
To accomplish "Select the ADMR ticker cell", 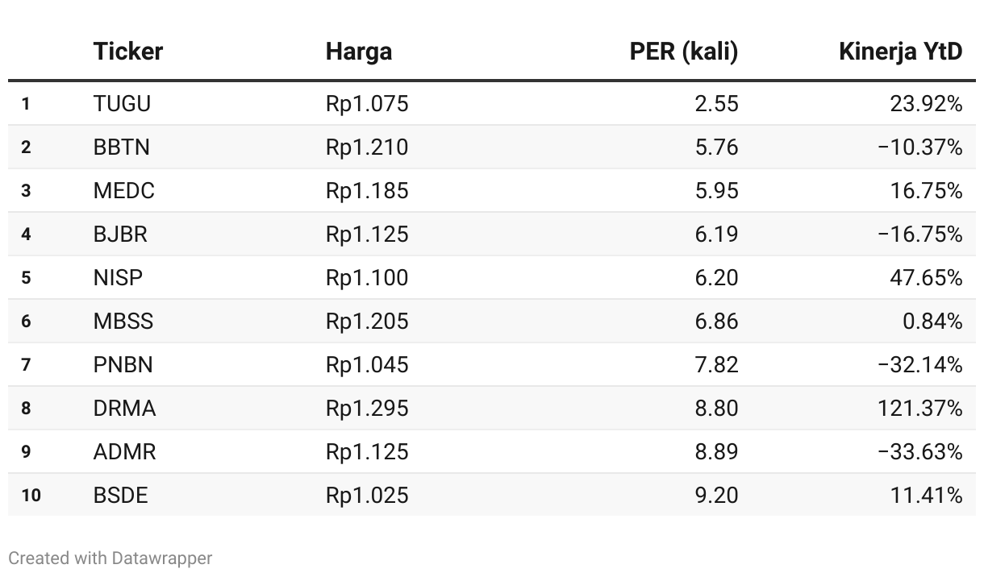I will (x=124, y=452).
